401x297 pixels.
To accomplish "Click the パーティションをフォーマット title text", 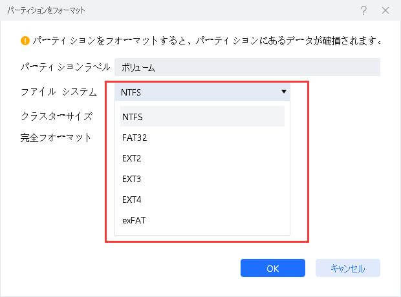I will click(50, 11).
